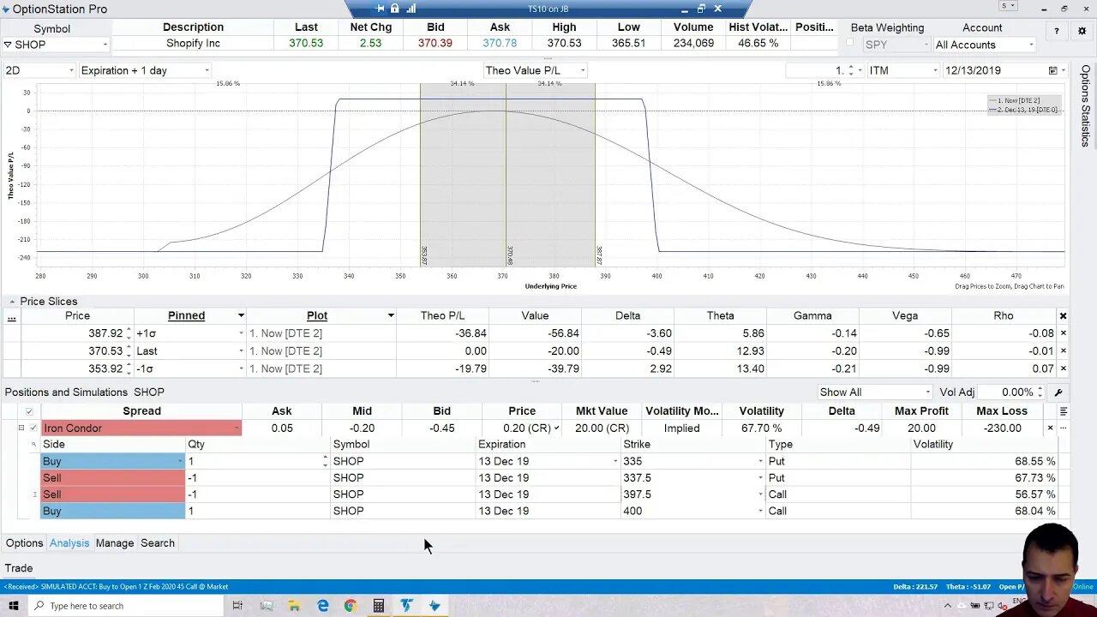Open the Iron Condor spread type dropdown

tap(235, 428)
